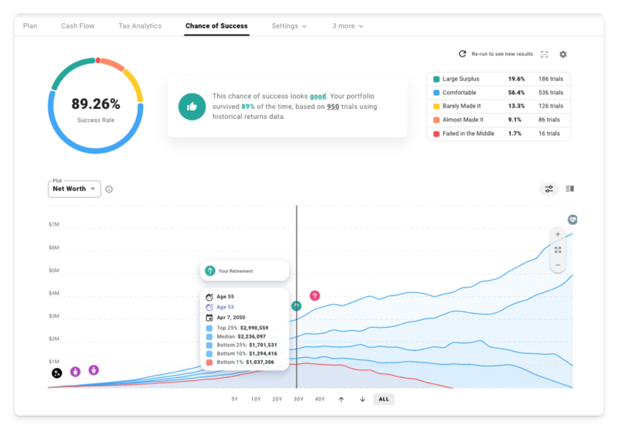The image size is (618, 429).
Task: Click the pink milestone marker on the chart
Action: 314,296
